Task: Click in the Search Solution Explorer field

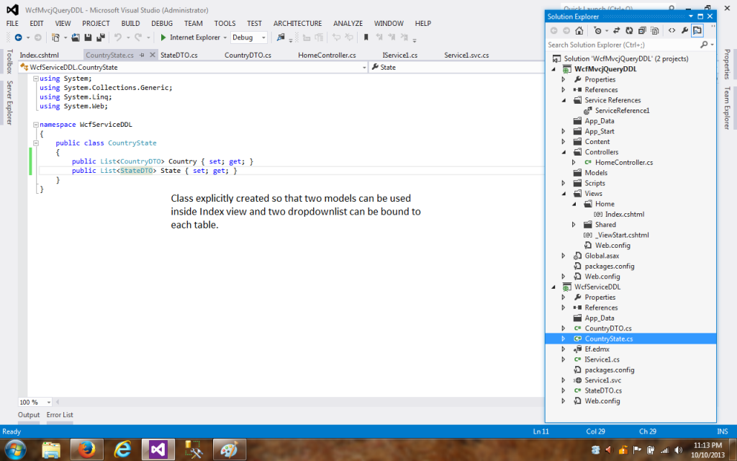Action: coord(623,45)
